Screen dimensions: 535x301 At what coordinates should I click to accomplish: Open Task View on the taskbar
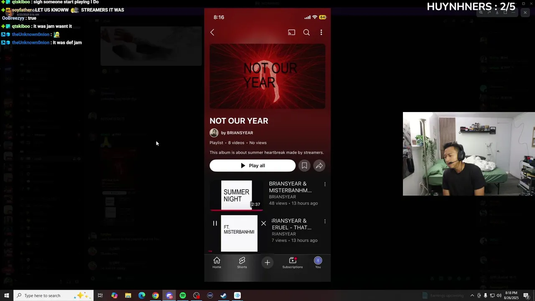coord(100,296)
